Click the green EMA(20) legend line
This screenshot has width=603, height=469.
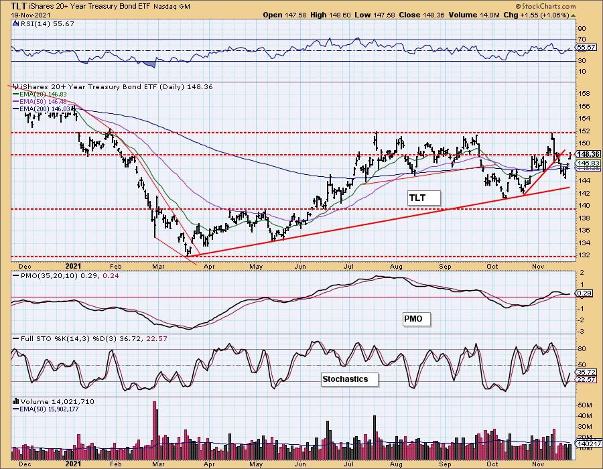click(x=16, y=94)
